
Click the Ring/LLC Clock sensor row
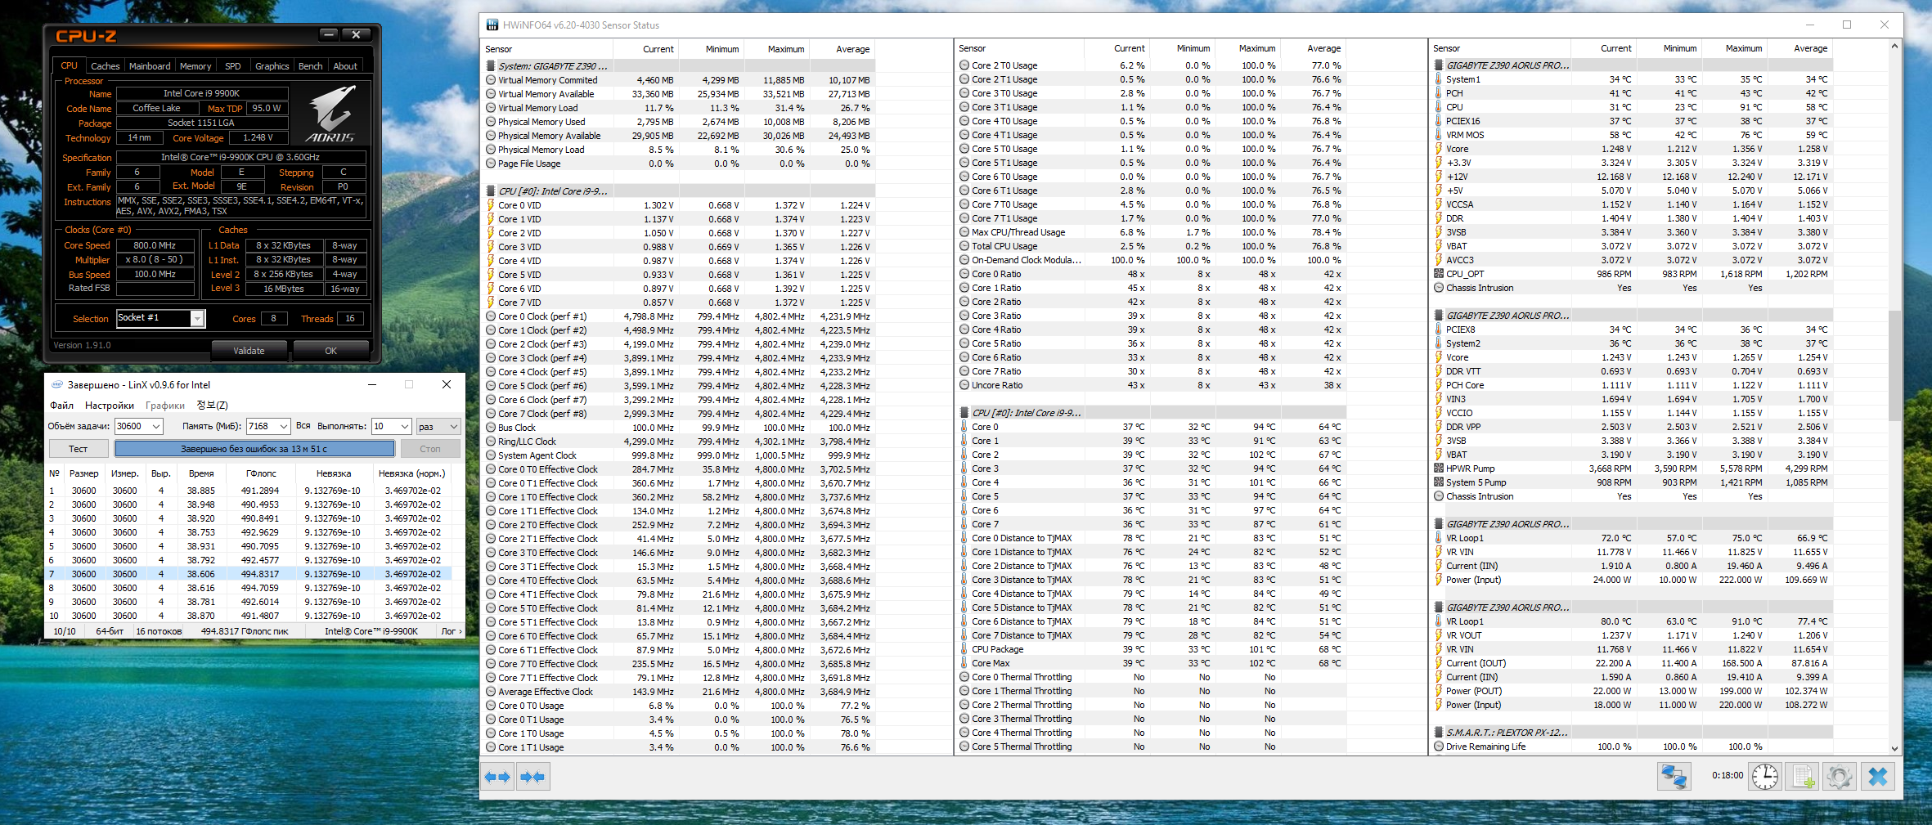coord(679,442)
